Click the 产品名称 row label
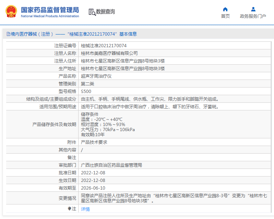The width and height of the screenshot is (274, 219). point(67,76)
